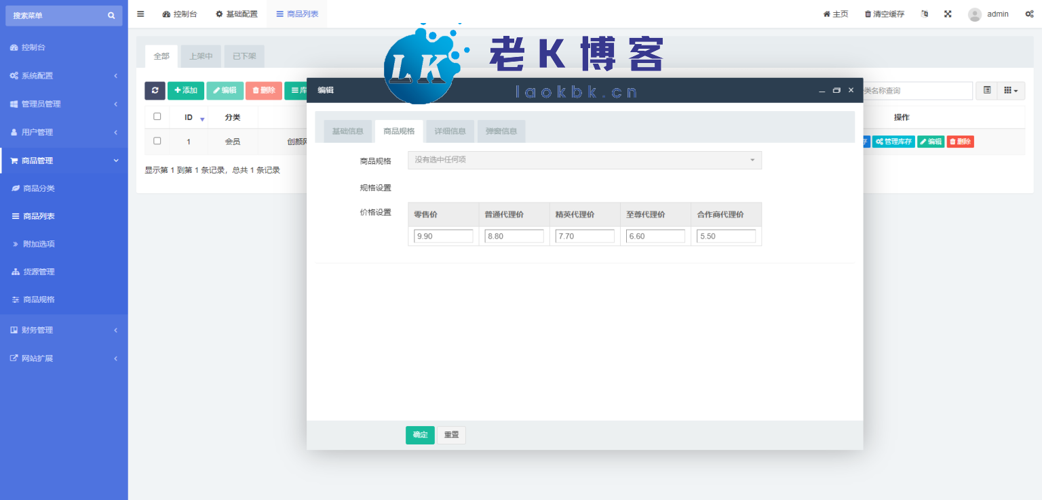
Task: Open the 商品规格 dropdown selector
Action: [x=584, y=160]
